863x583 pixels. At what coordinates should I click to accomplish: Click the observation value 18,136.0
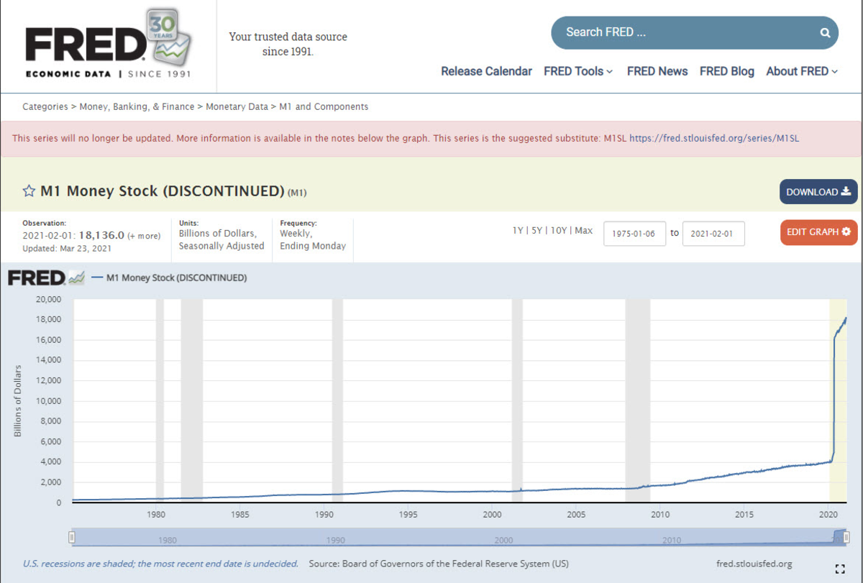pyautogui.click(x=101, y=235)
